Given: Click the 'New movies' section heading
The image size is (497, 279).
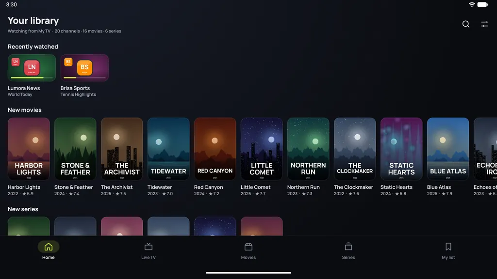Looking at the screenshot, I should pyautogui.click(x=25, y=110).
